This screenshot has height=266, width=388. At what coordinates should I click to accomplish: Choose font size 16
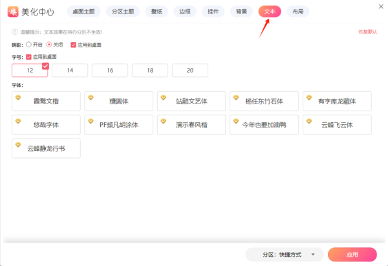pos(109,71)
